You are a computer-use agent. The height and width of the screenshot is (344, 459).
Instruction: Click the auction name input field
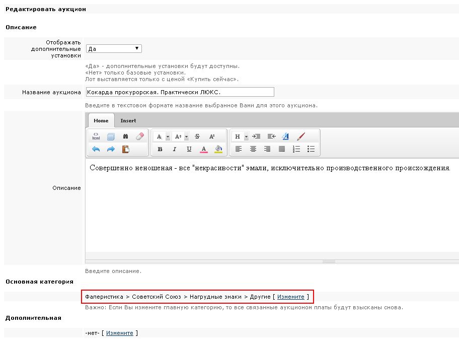pos(180,92)
